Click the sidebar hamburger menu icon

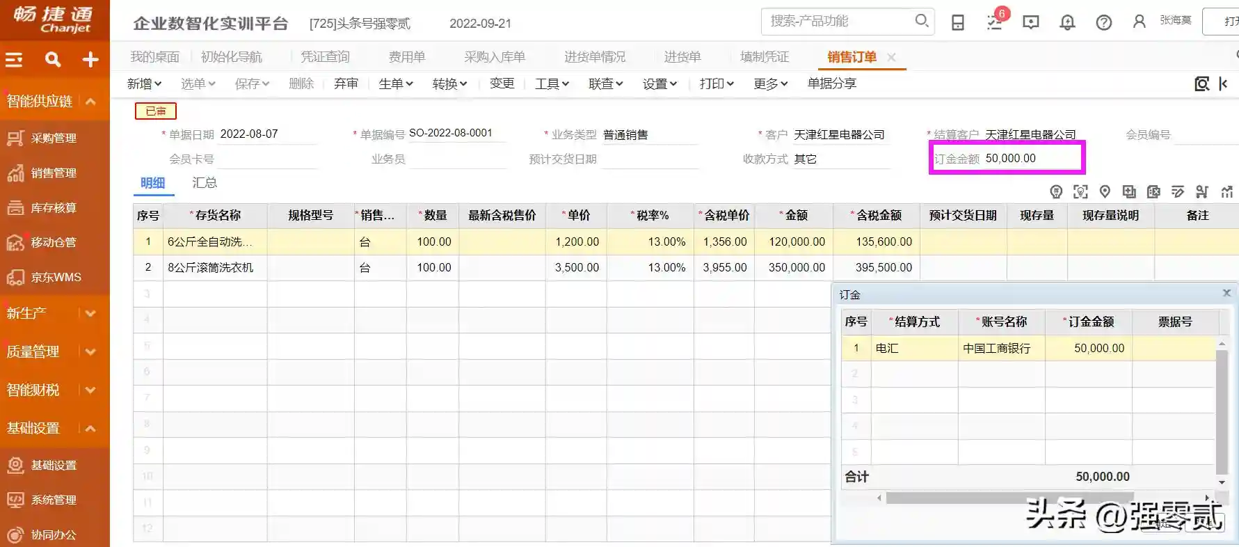[15, 60]
